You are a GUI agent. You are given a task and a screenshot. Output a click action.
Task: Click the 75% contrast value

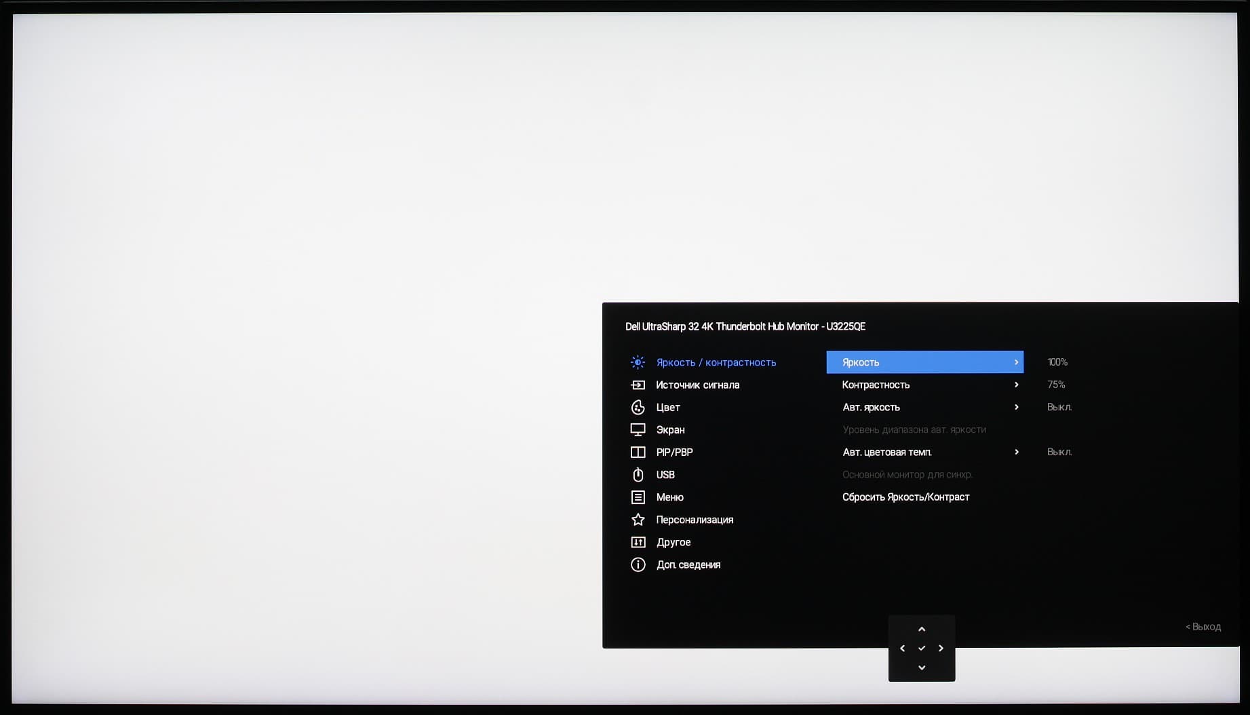(1056, 385)
